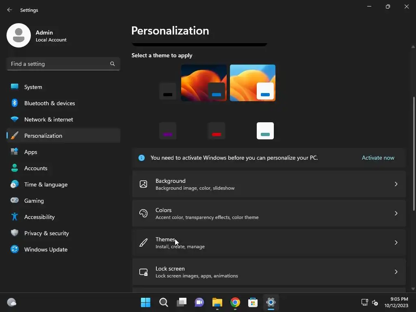The image size is (416, 312).
Task: Open Microsoft Store from the taskbar
Action: 253,302
